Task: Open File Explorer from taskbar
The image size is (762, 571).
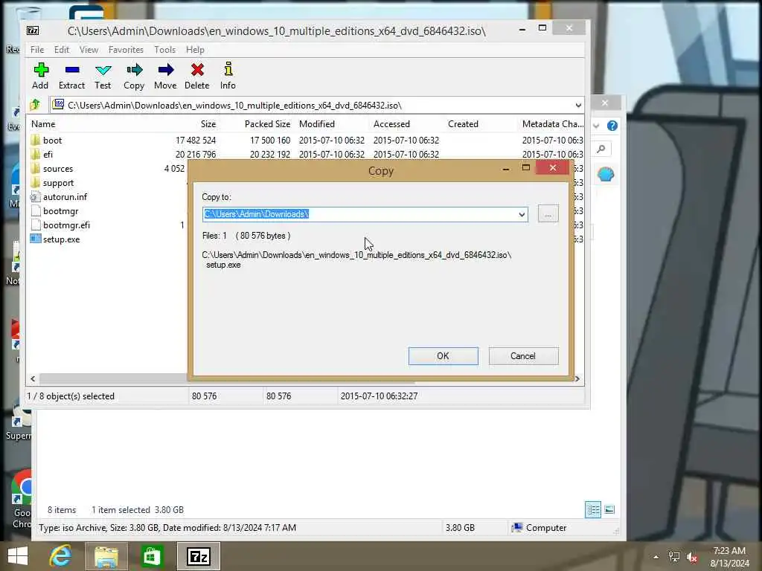Action: [106, 556]
